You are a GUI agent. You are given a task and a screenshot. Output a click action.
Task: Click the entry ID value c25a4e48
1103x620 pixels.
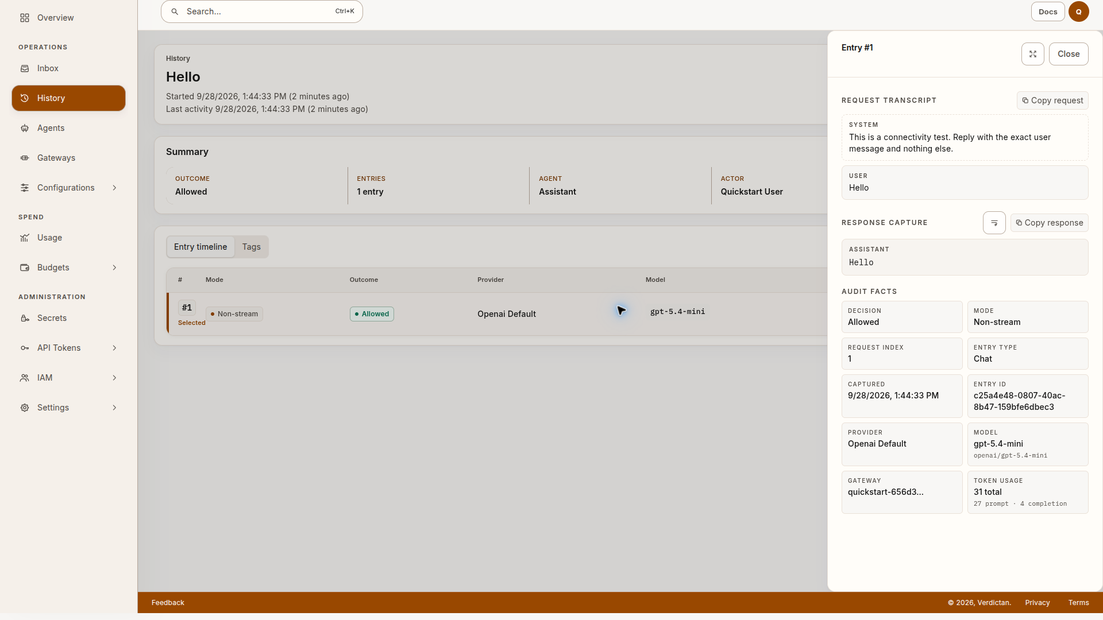[1019, 401]
